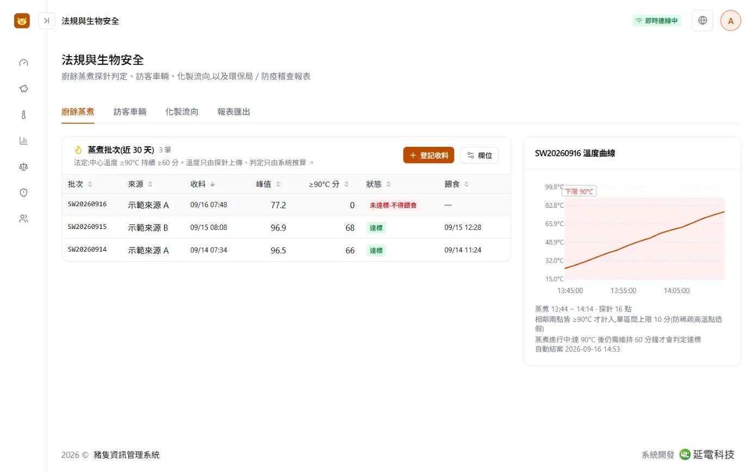This screenshot has width=755, height=472.
Task: Click 示範來源 B source cell
Action: tap(148, 228)
